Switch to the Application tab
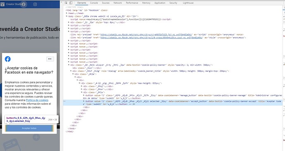The width and height of the screenshot is (285, 151). pos(160,3)
